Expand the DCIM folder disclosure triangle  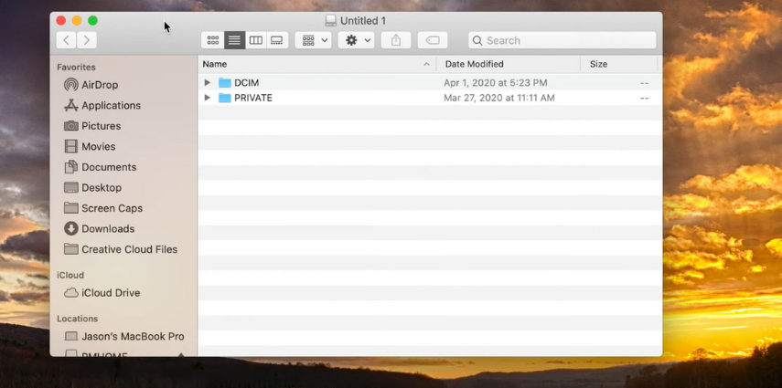208,83
